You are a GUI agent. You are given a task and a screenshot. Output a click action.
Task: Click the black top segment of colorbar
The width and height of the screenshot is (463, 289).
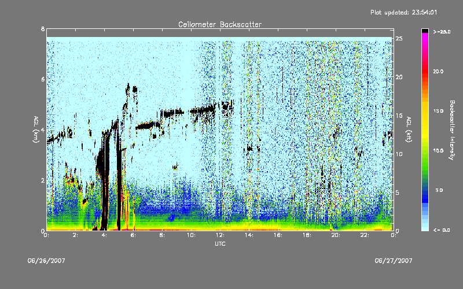pos(425,31)
